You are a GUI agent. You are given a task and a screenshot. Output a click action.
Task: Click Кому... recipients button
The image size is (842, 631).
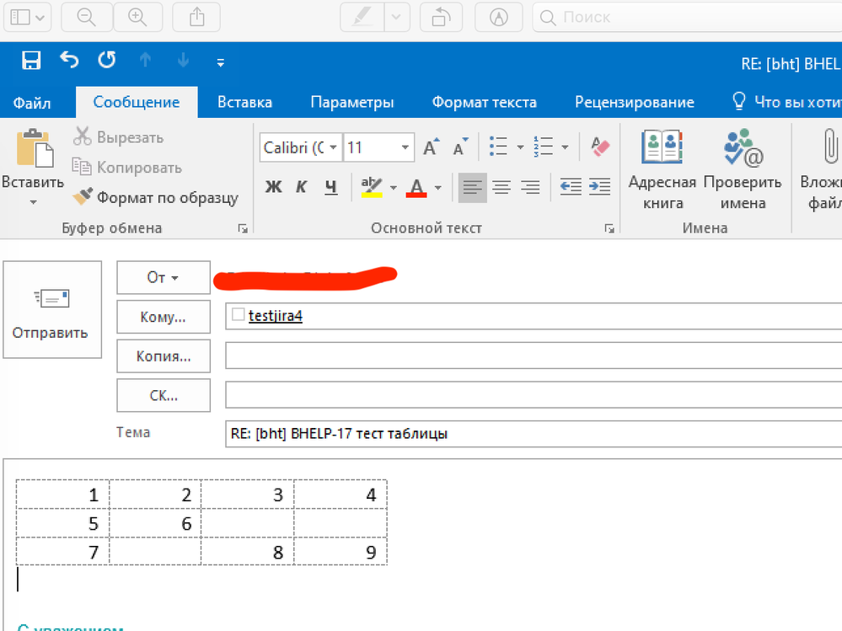(x=164, y=317)
